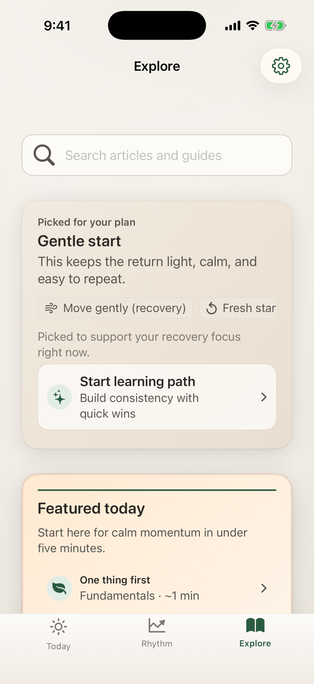Image resolution: width=314 pixels, height=684 pixels.
Task: Select the Move gently (recovery) chip
Action: [115, 308]
